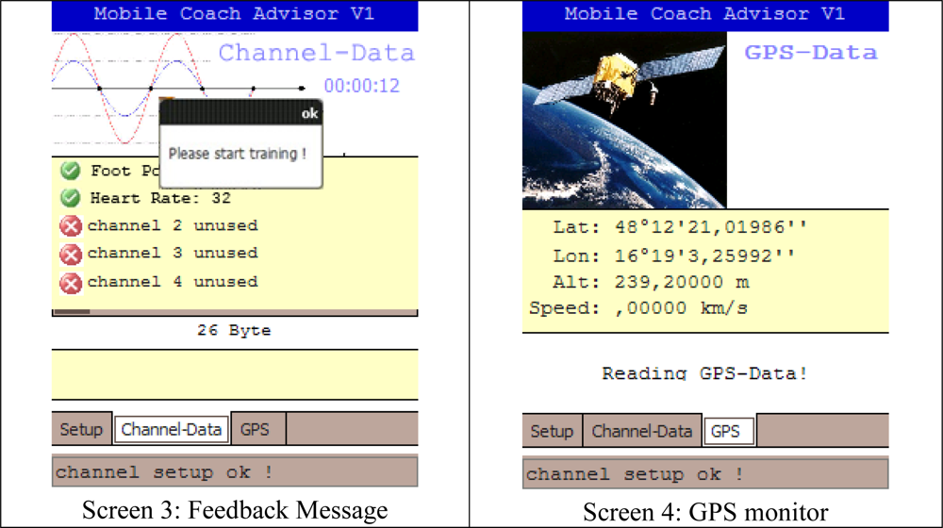Viewport: 943px width, 528px height.
Task: Click the 00:00:12 elapsed timer
Action: 362,86
